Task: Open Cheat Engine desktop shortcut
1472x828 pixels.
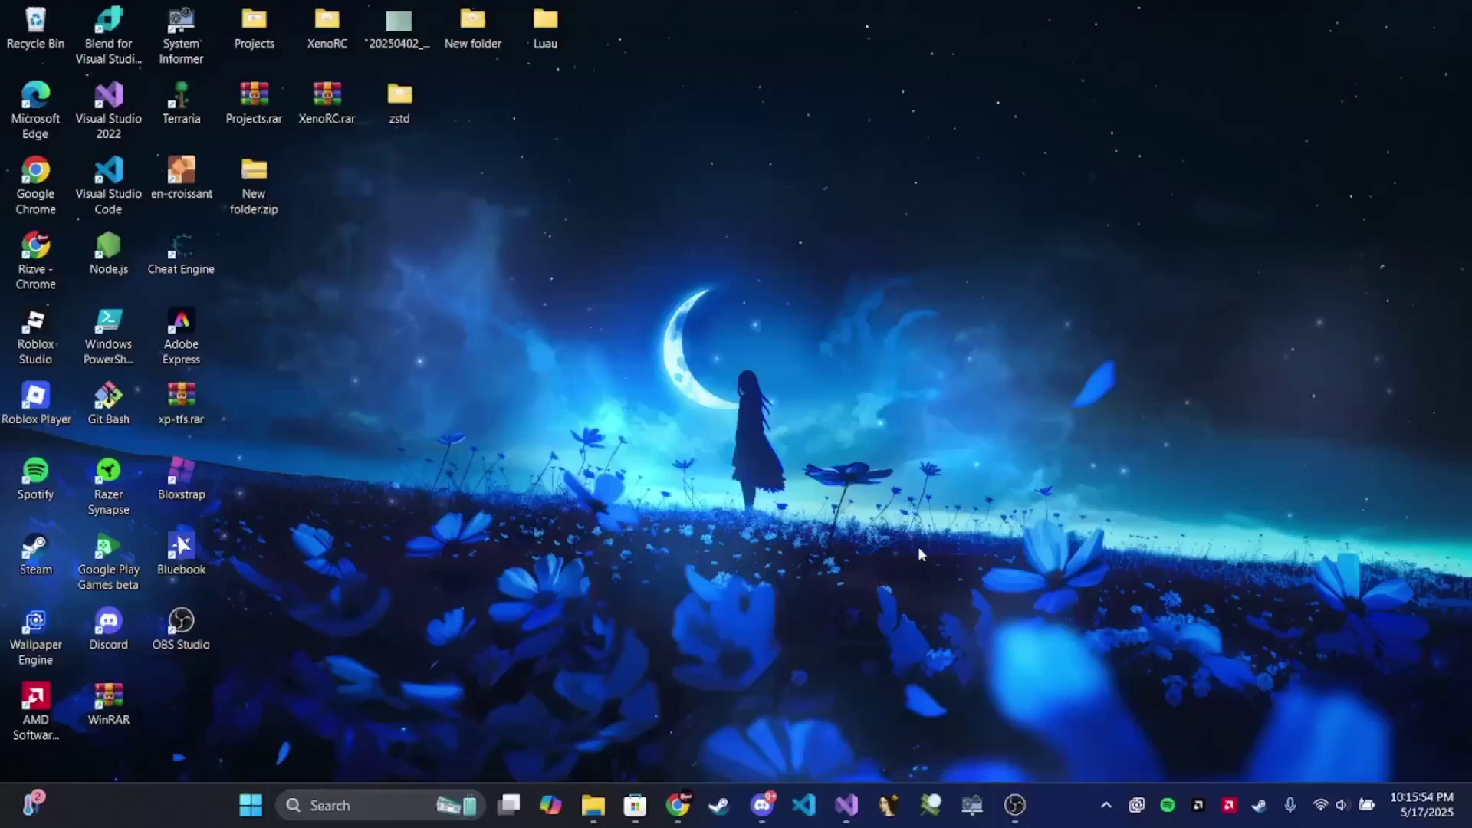Action: (x=181, y=254)
